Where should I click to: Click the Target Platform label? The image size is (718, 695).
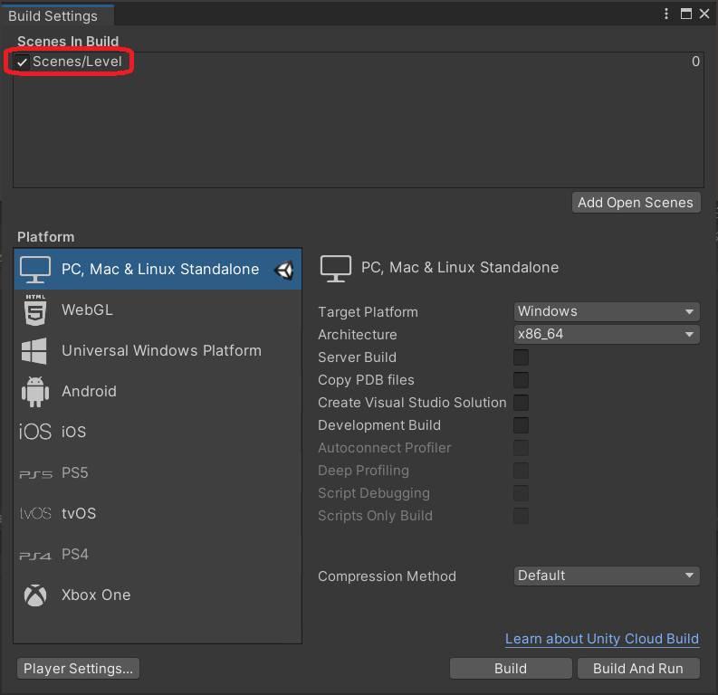coord(368,312)
